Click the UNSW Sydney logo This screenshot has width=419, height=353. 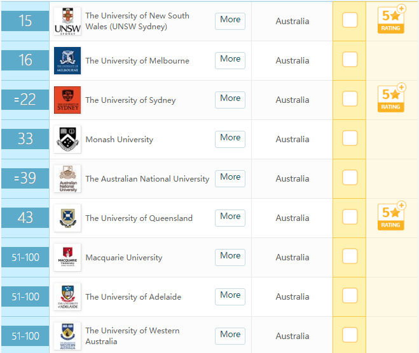coord(67,21)
